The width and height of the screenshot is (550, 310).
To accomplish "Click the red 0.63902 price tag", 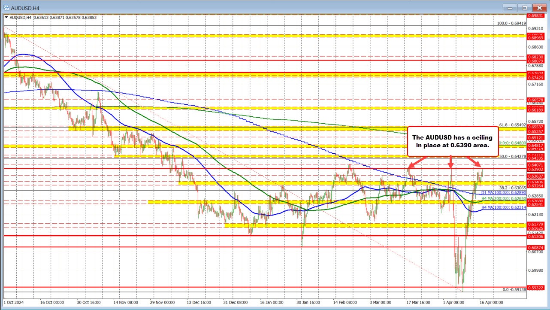I will 536,169.
